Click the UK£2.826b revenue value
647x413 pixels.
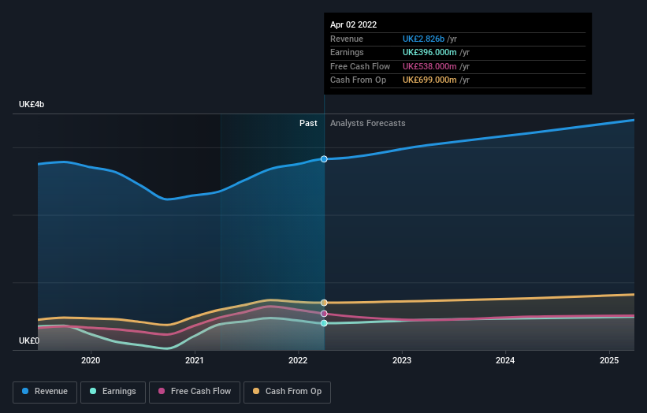click(x=423, y=39)
